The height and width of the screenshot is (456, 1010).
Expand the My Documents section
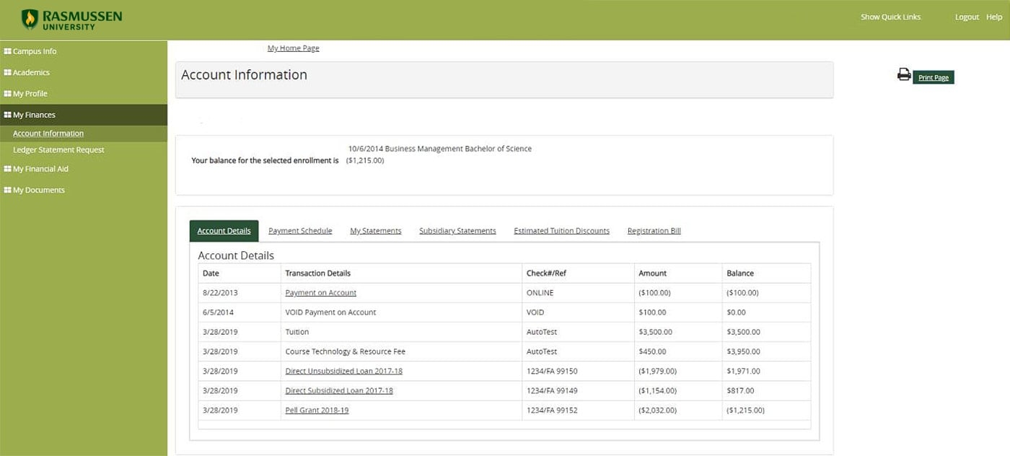(x=39, y=189)
